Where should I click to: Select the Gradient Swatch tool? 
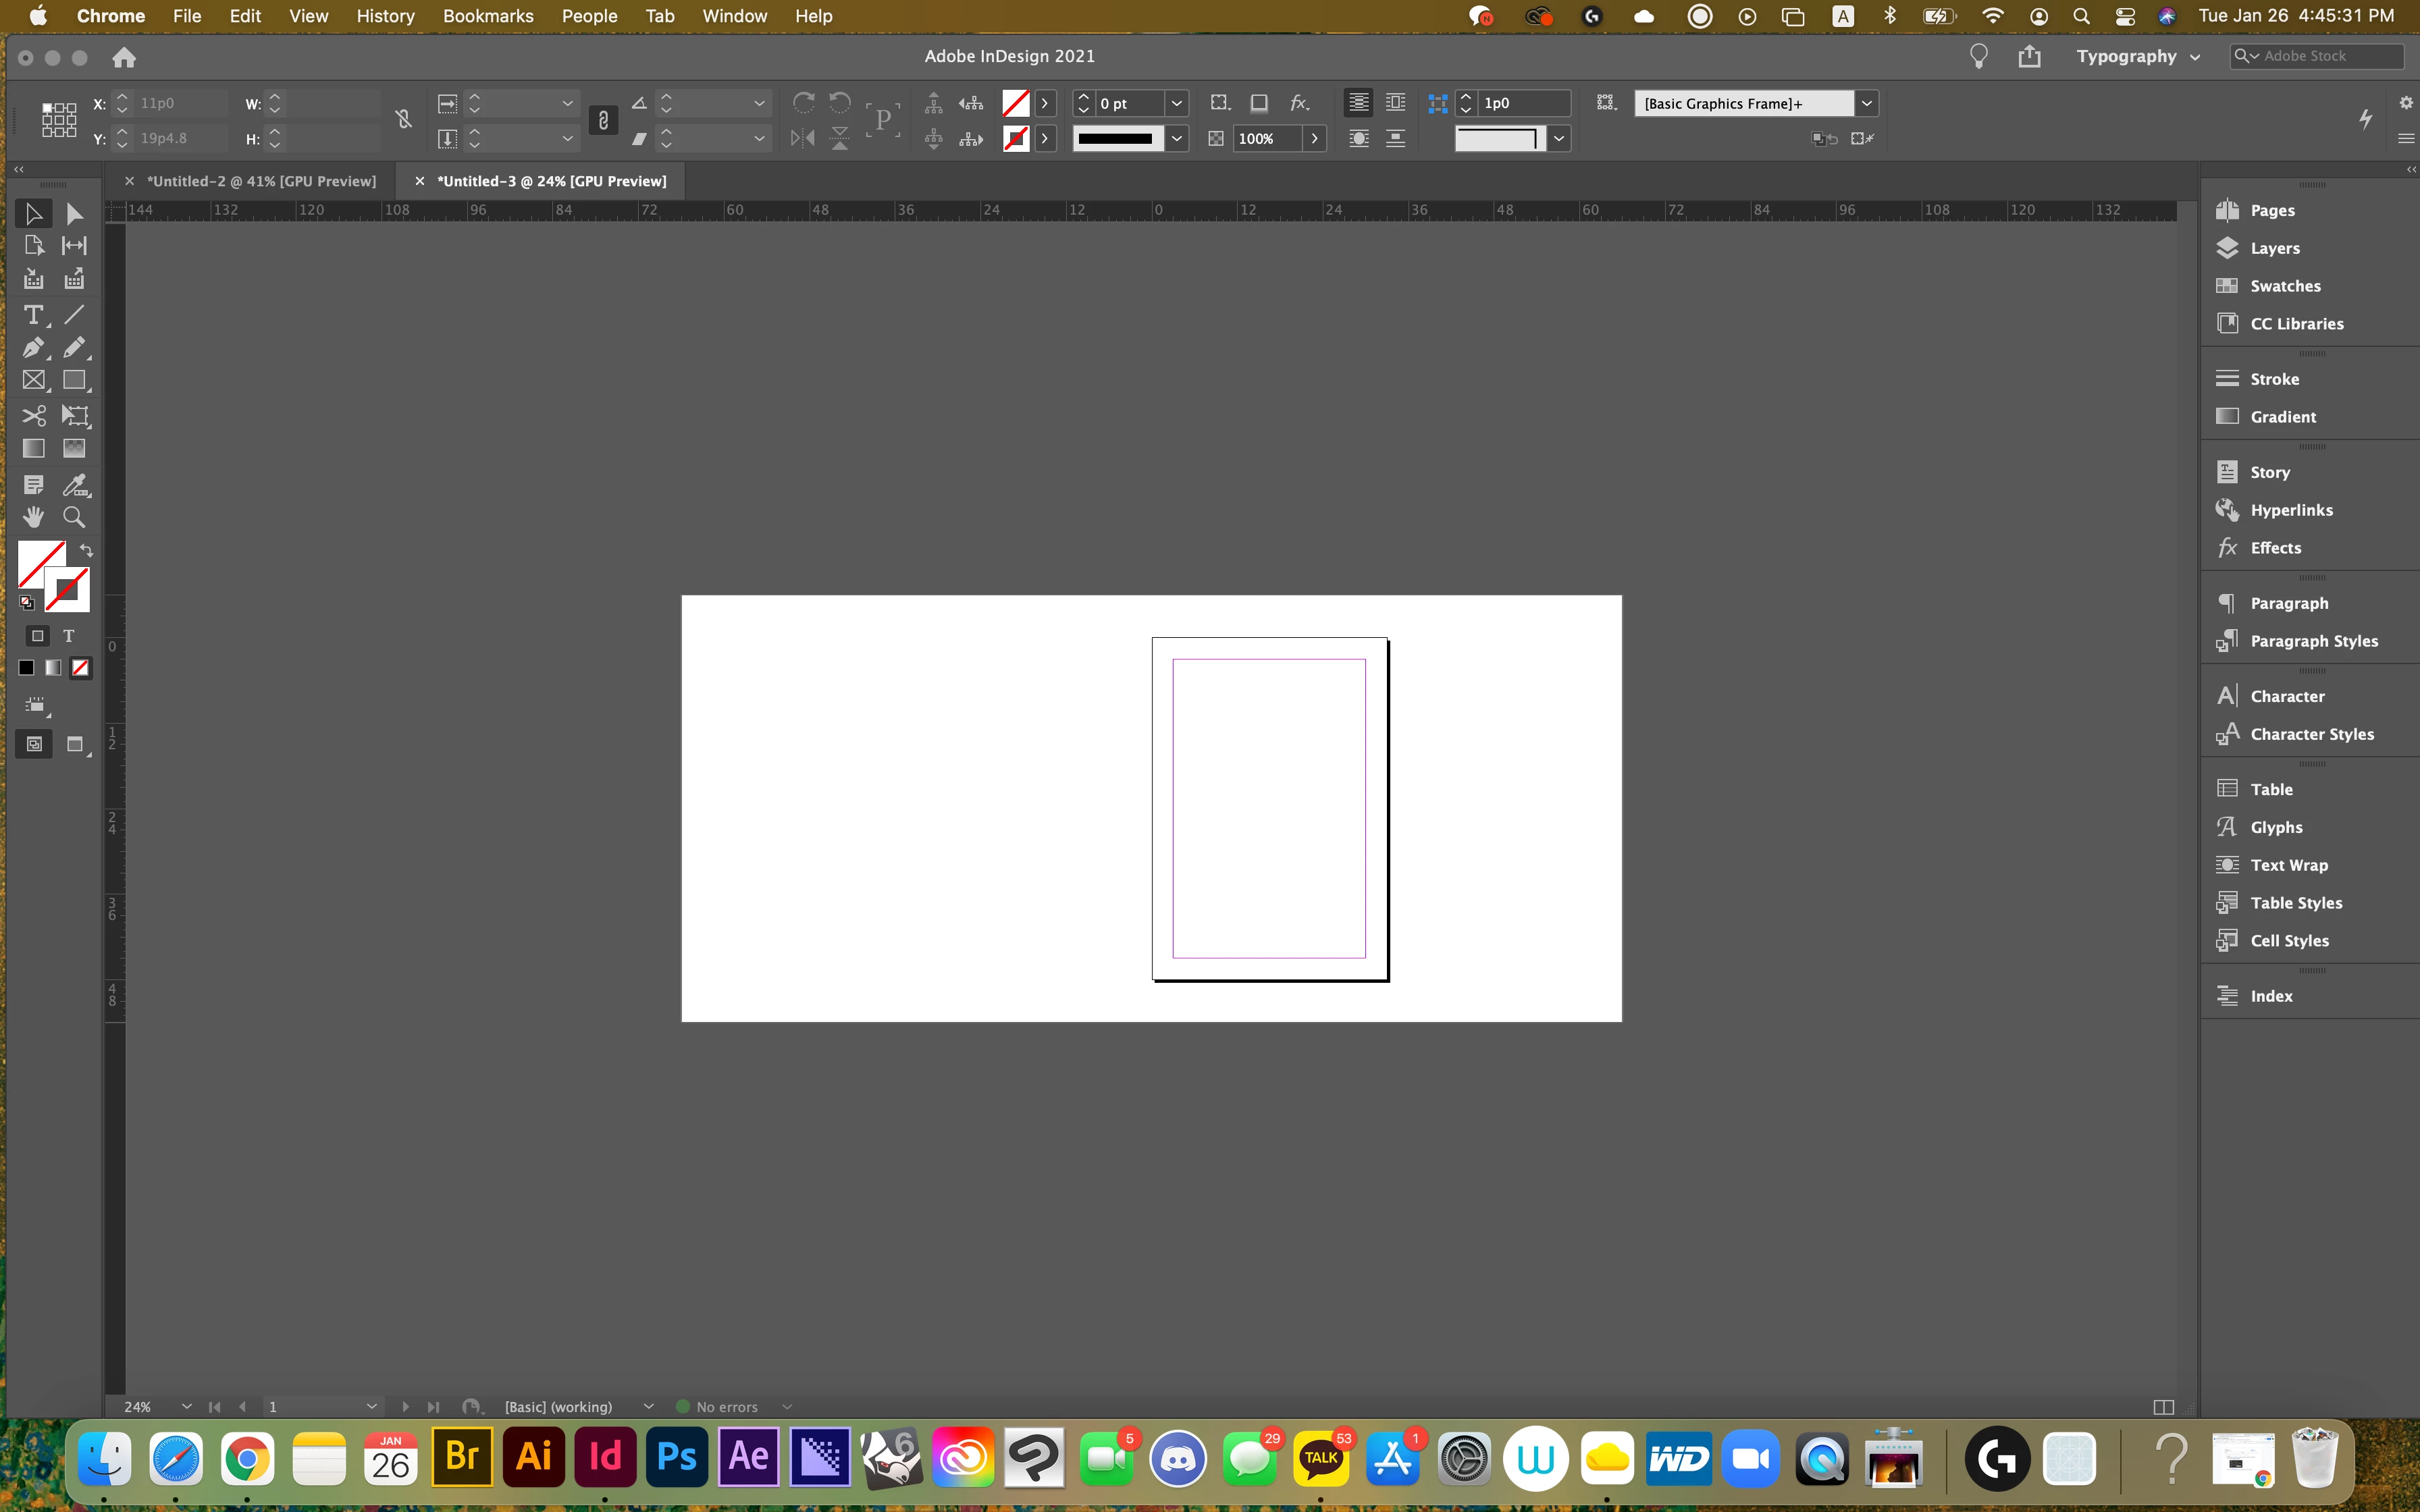(33, 449)
